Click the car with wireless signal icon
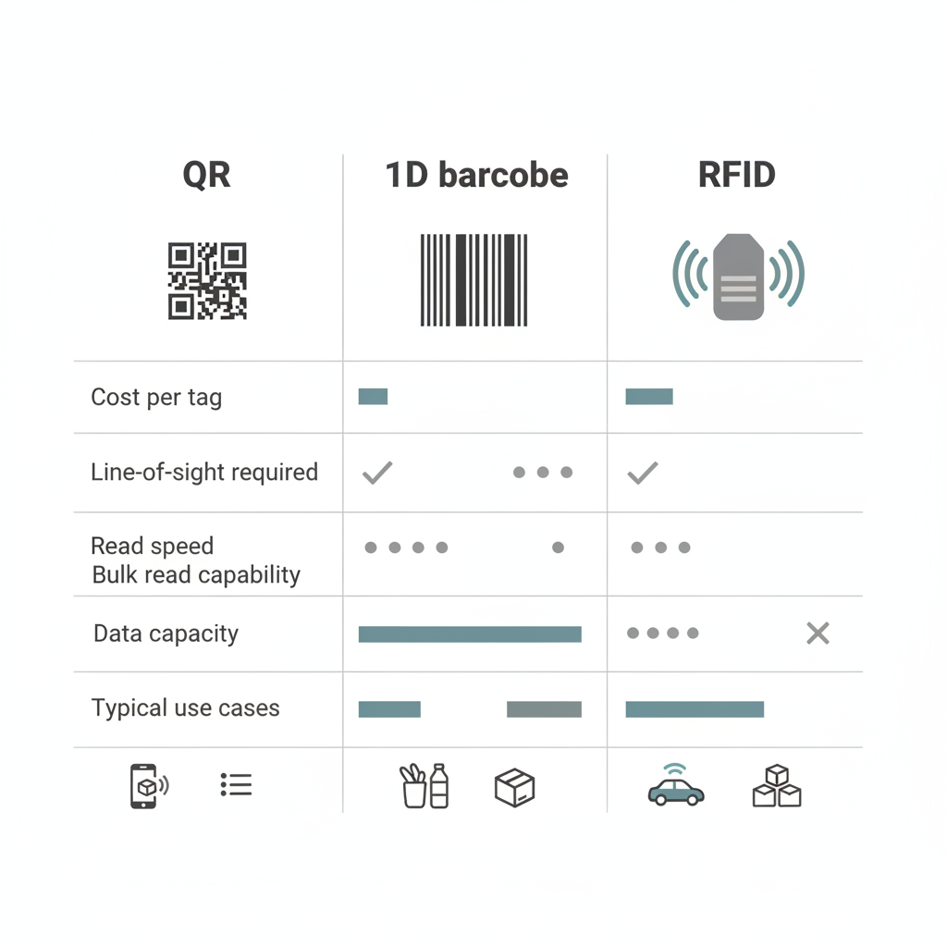 coord(676,786)
